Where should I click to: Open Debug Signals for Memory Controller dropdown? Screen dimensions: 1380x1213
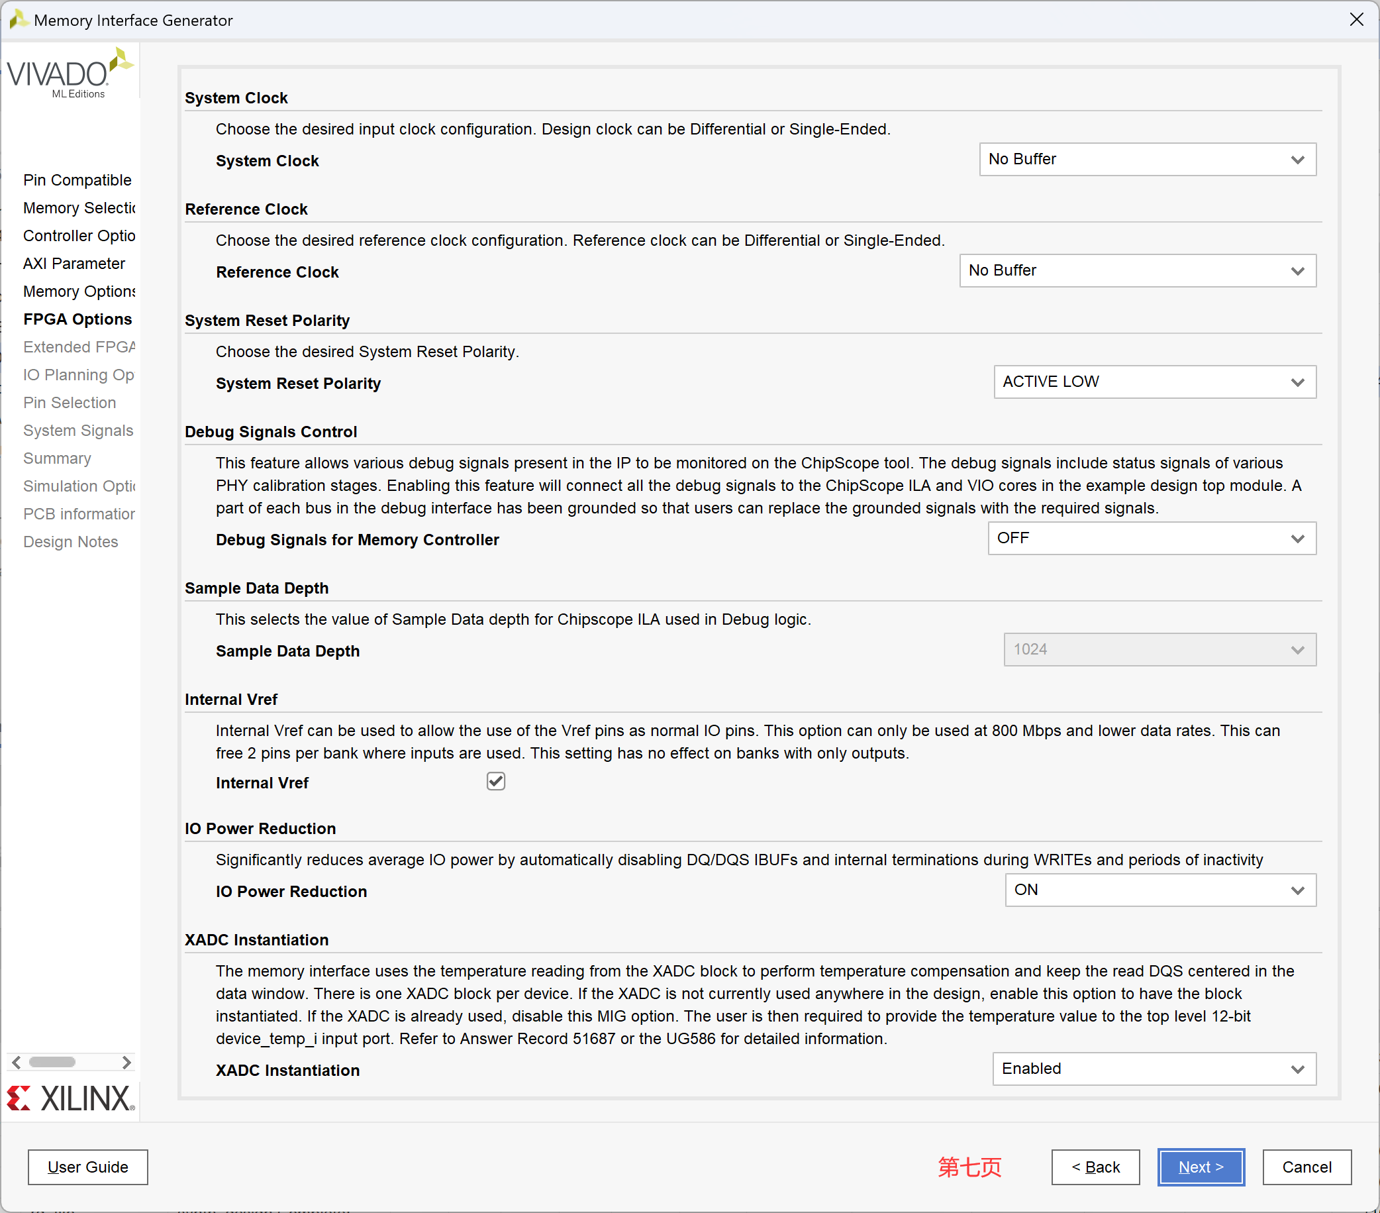point(1151,539)
